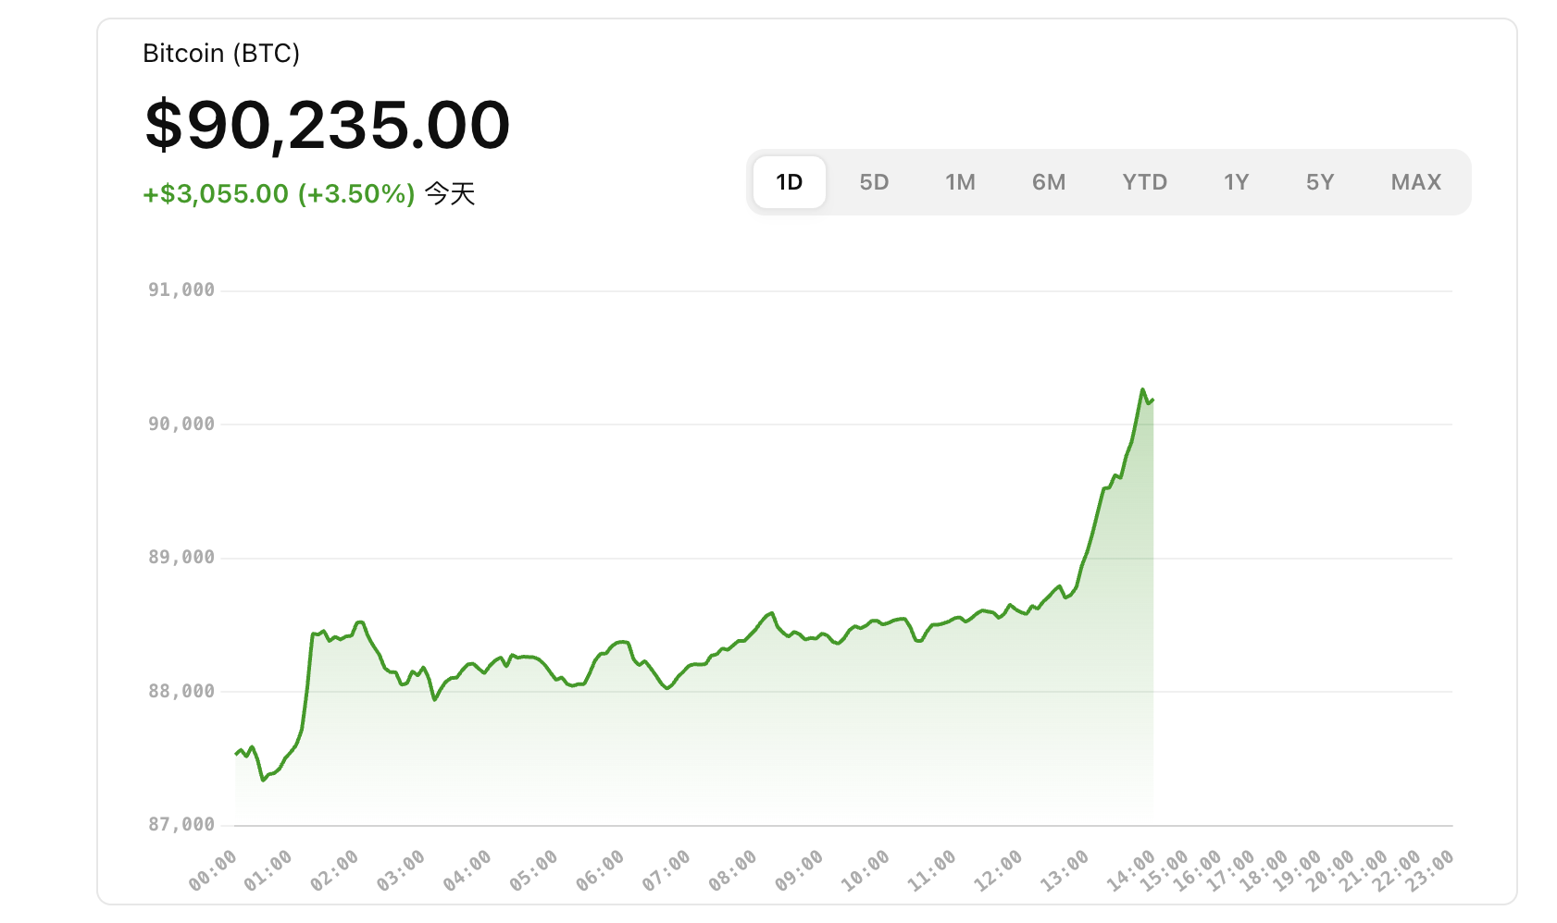The width and height of the screenshot is (1557, 923).
Task: Click the 06:00 time axis label
Action: pos(600,870)
